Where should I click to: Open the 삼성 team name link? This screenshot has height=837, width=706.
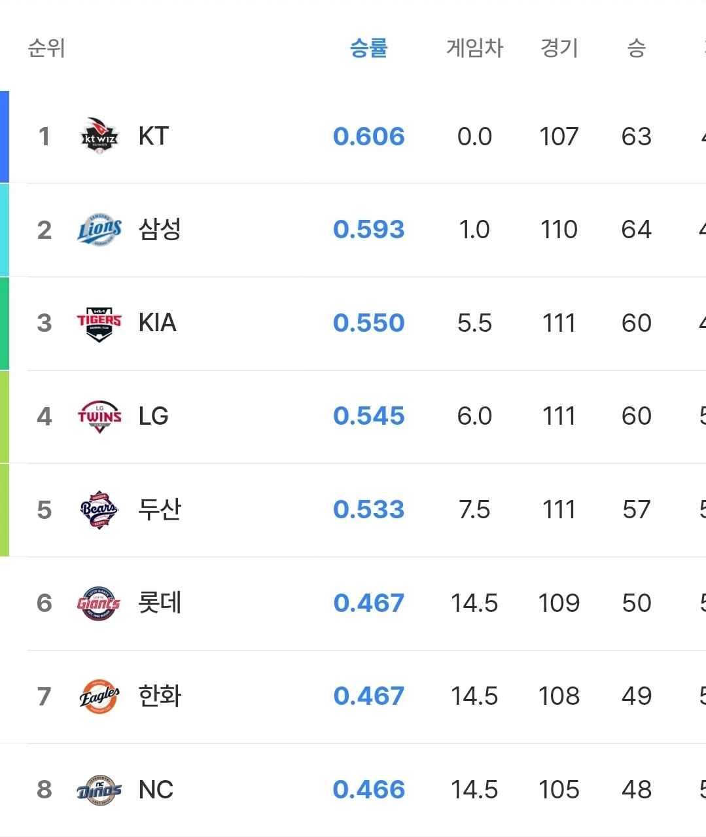tap(160, 230)
